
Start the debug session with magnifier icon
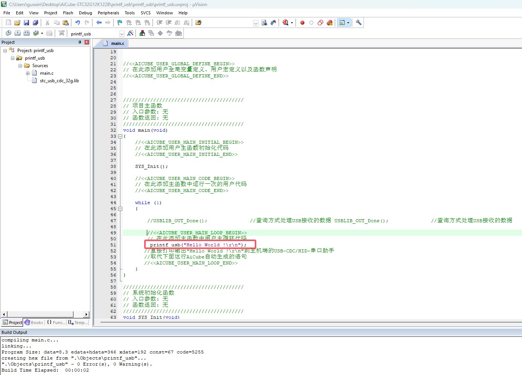coord(286,23)
